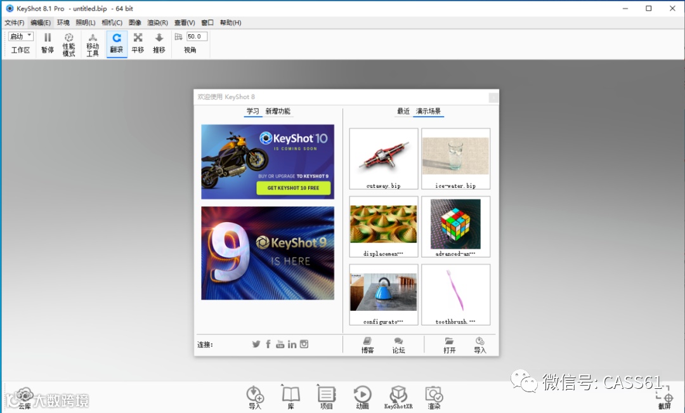685x413 pixels.
Task: Click the 暂停 pause icon
Action: click(x=48, y=37)
